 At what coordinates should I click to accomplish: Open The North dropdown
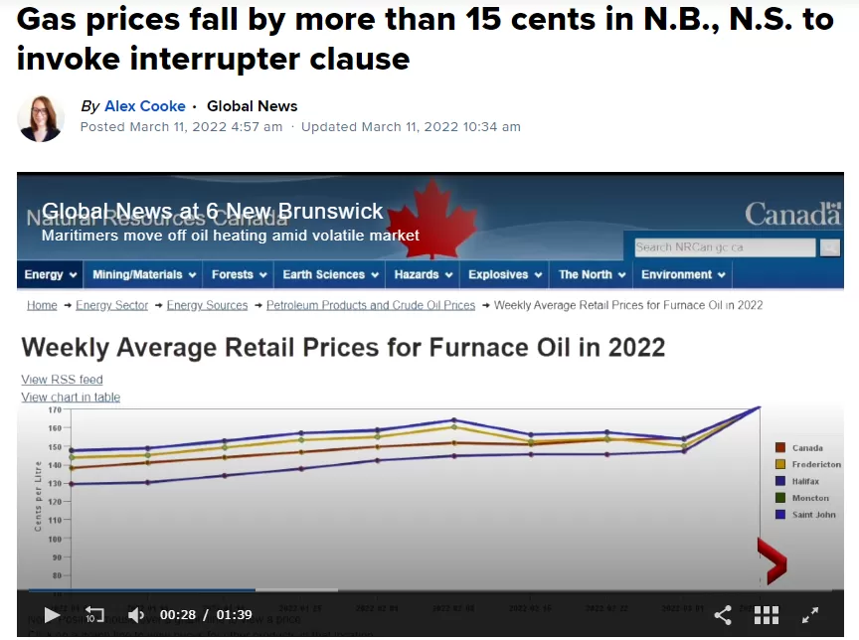592,274
